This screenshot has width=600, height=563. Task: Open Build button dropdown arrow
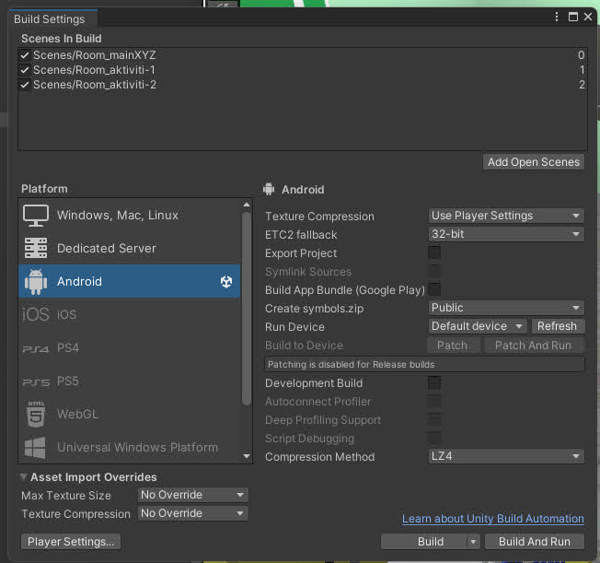click(473, 542)
